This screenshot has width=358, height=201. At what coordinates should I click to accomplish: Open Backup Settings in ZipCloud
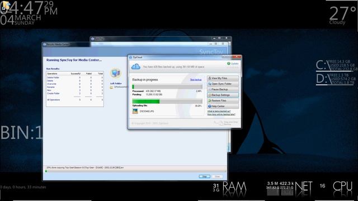click(x=223, y=95)
